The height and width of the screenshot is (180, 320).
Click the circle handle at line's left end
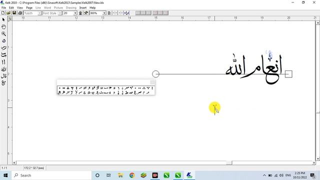point(155,74)
